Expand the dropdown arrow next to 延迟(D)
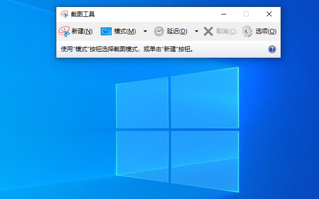 point(196,31)
